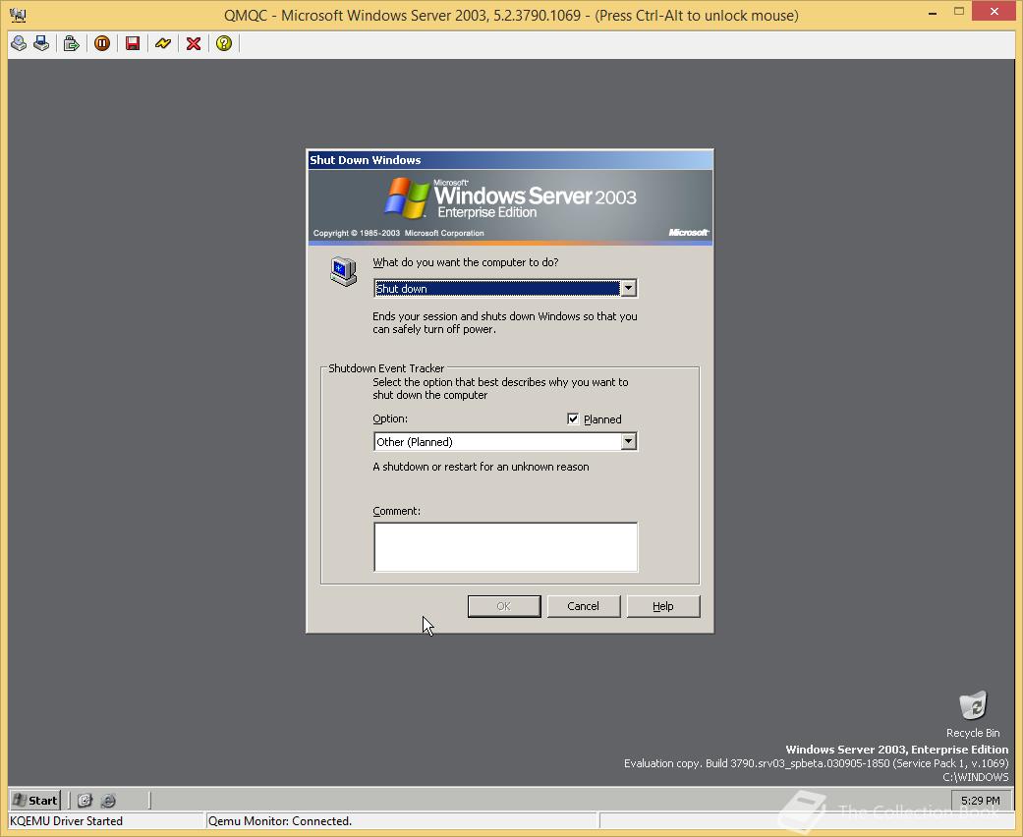The width and height of the screenshot is (1023, 837).
Task: Click the yellow lightning bolt icon
Action: 163,43
